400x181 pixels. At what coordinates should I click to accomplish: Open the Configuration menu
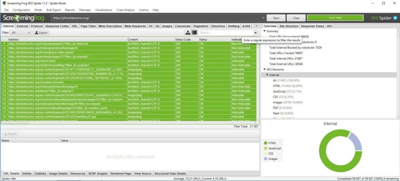click(x=22, y=10)
